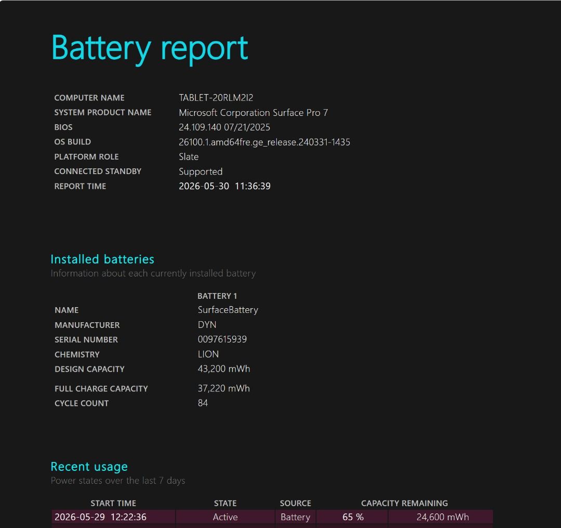
Task: Select Microsoft Corporation Surface Pro 7 text
Action: click(253, 113)
